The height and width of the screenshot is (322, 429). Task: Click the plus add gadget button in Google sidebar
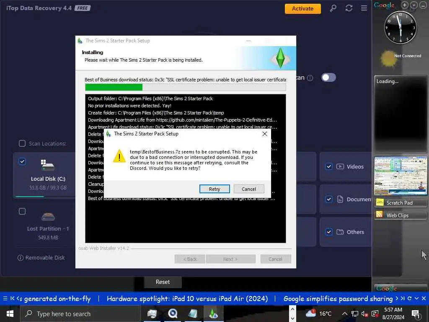coord(405,5)
